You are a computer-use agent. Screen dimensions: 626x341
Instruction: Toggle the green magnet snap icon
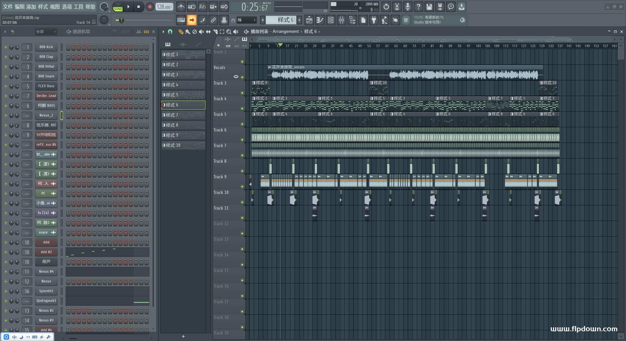click(170, 32)
